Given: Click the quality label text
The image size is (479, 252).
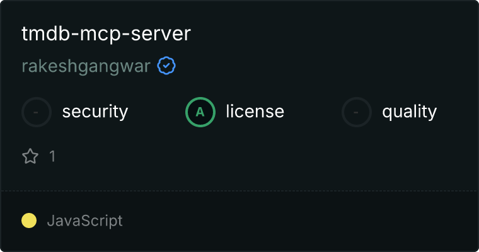Looking at the screenshot, I should (409, 112).
